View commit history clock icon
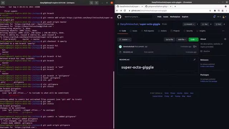Viewport: 229px width, 129px height. point(195,47)
